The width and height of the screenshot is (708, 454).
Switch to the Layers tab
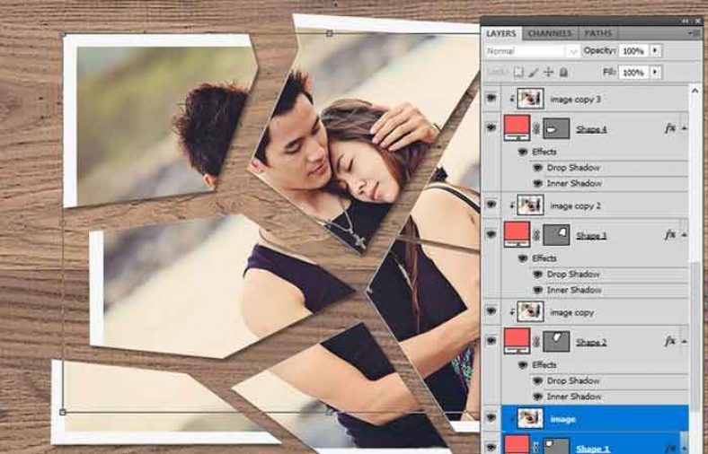tap(501, 34)
